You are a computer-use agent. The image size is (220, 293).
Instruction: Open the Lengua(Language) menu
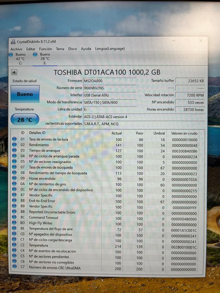click(x=110, y=48)
